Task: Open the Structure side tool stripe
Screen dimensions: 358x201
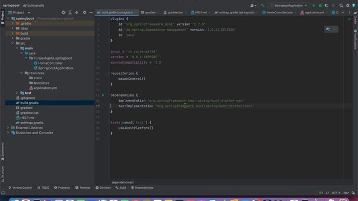Action: 2,174
